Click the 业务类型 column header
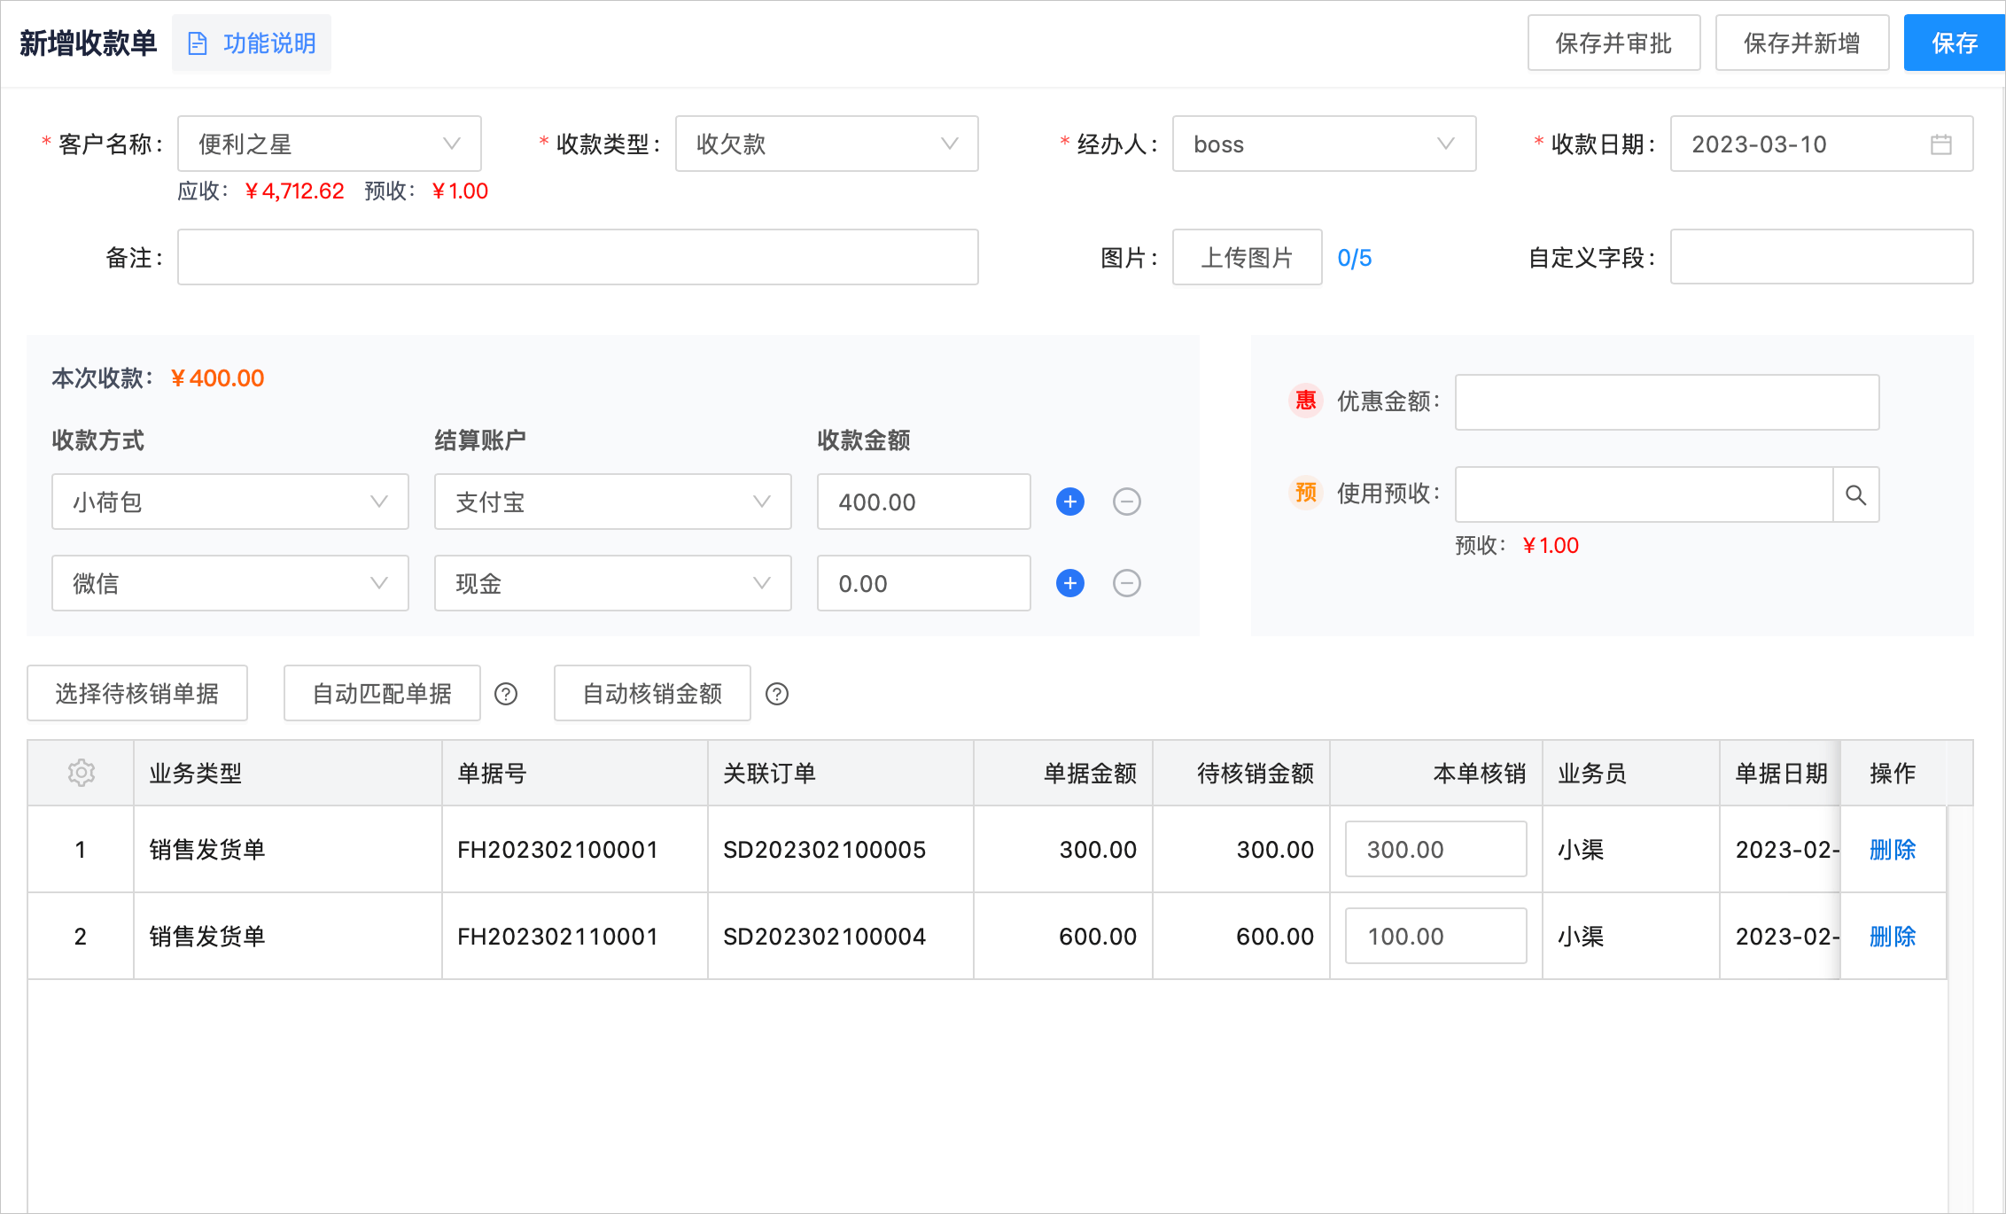Image resolution: width=2006 pixels, height=1214 pixels. 288,773
